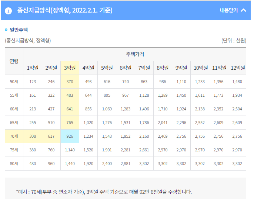Select the highlighted 3억원 column header

pyautogui.click(x=70, y=68)
